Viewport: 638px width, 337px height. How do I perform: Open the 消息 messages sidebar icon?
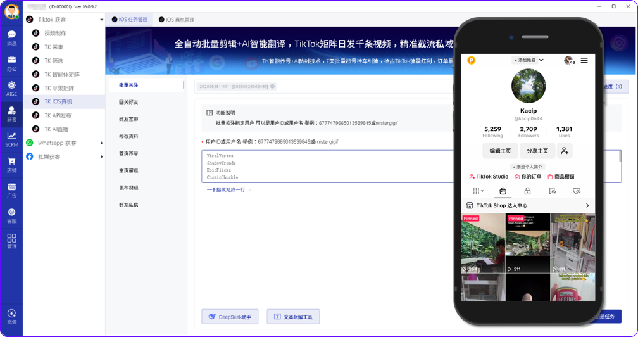12,38
